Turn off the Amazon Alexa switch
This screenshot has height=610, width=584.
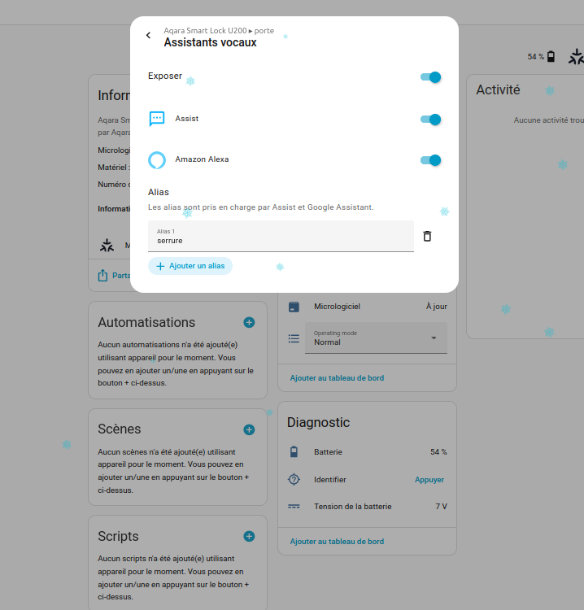tap(430, 160)
